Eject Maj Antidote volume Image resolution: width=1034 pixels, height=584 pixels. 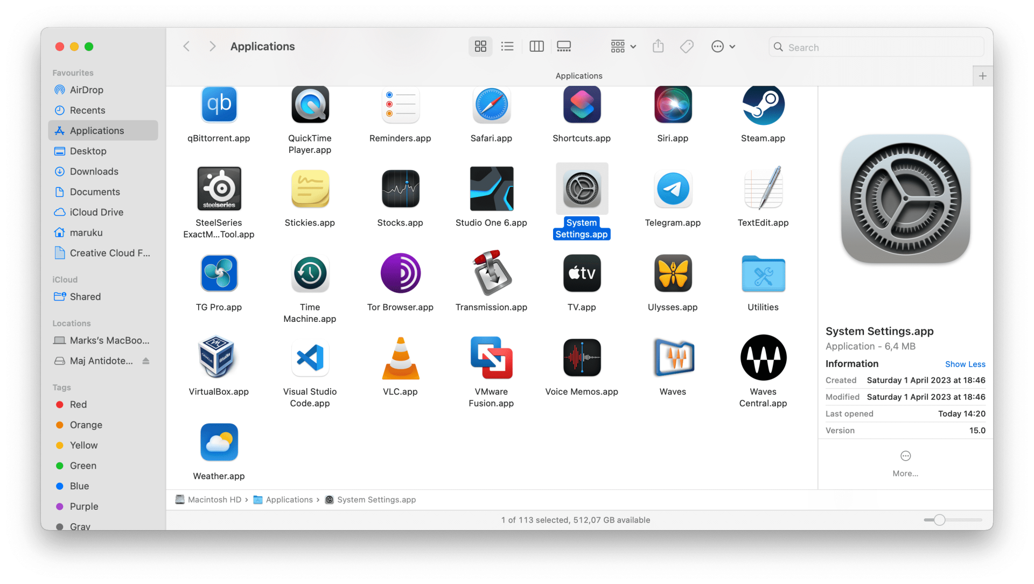click(x=146, y=361)
